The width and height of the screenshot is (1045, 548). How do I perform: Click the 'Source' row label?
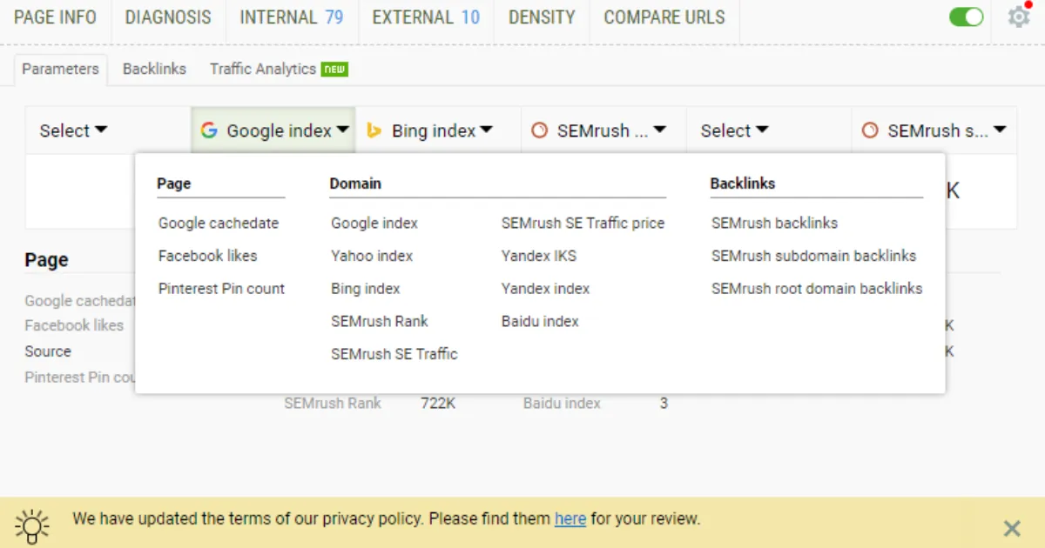pyautogui.click(x=48, y=351)
